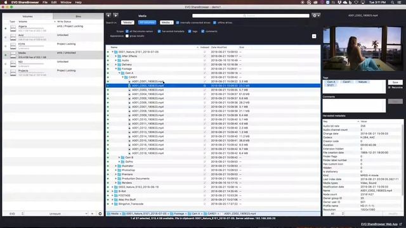The image size is (406, 228).
Task: Expand the After Effects folder
Action: click(x=116, y=56)
